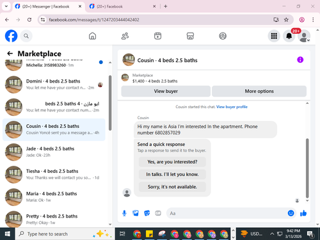The height and width of the screenshot is (240, 320).
Task: Select the Cousin 4 beds 2.5 baths chat
Action: tap(54, 129)
